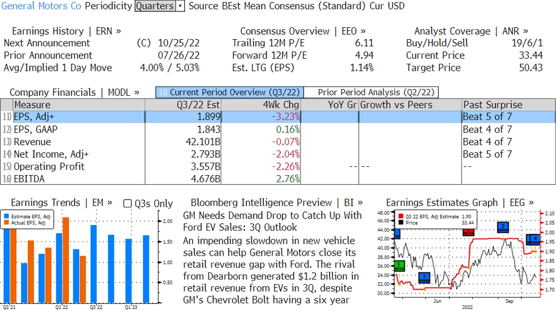
Task: Click the 42.101B revenue estimate value
Action: click(x=203, y=142)
